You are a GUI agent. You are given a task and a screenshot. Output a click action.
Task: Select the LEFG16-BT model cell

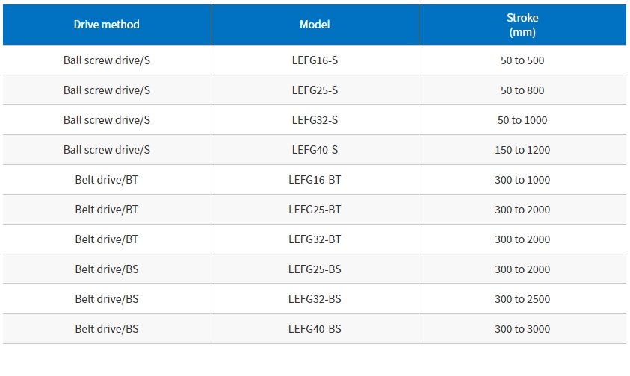point(315,179)
